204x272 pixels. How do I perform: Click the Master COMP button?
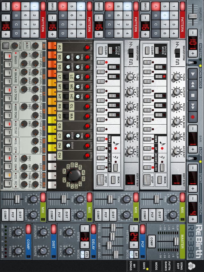pos(151,241)
